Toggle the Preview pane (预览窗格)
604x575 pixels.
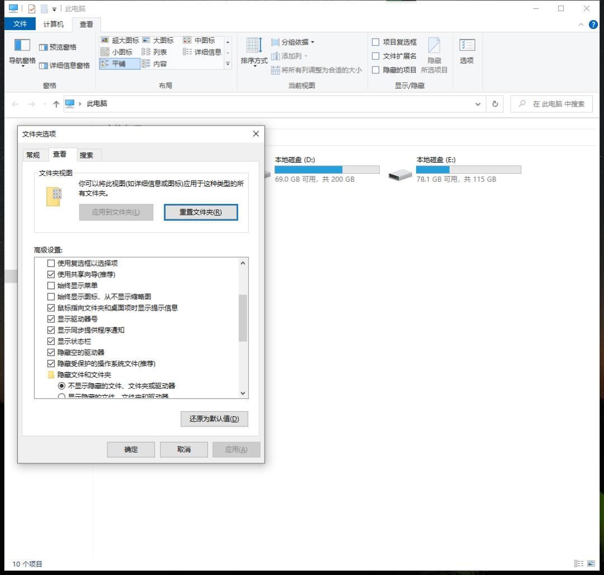(58, 47)
